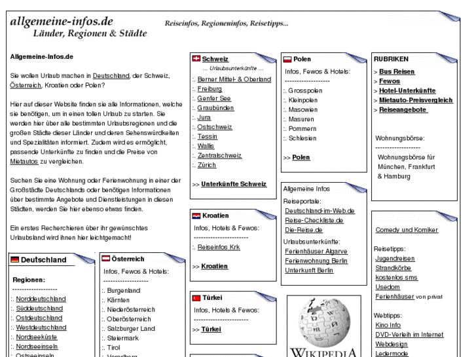Open the Fewos rubric link
Screen dimensions: 476x357
pyautogui.click(x=390, y=81)
